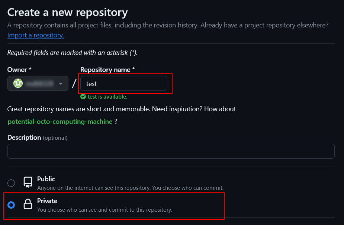Image resolution: width=344 pixels, height=225 pixels.
Task: Click the Public visibility description text
Action: (130, 188)
